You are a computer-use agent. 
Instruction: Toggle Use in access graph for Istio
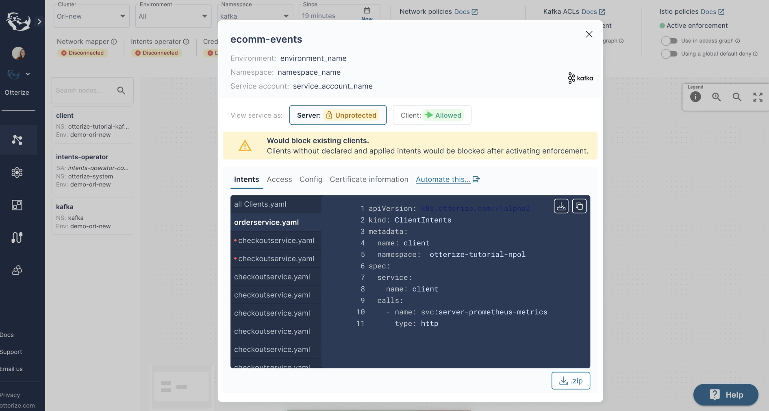tap(669, 41)
